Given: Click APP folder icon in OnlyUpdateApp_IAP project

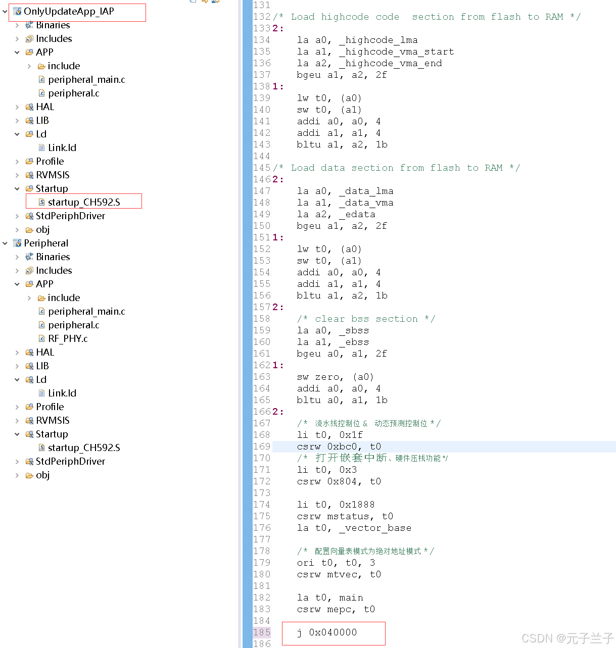Looking at the screenshot, I should pyautogui.click(x=29, y=52).
